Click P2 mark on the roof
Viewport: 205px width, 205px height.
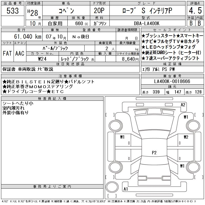click(154, 153)
